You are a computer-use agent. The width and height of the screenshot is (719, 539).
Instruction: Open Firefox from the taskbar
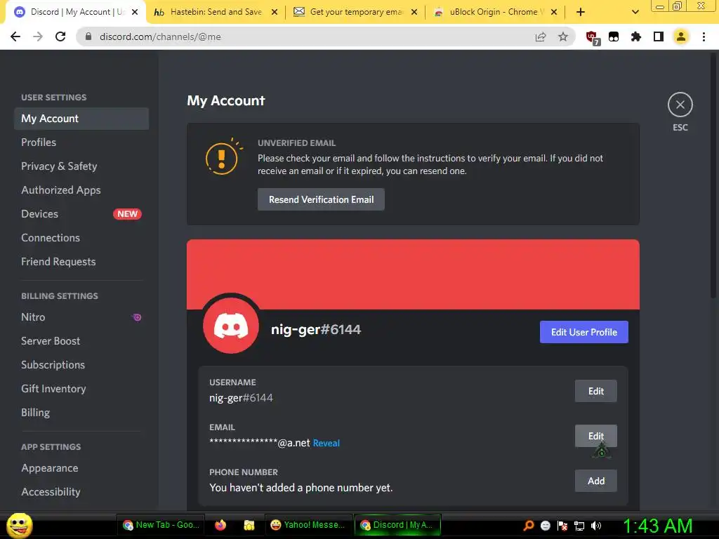(x=220, y=525)
